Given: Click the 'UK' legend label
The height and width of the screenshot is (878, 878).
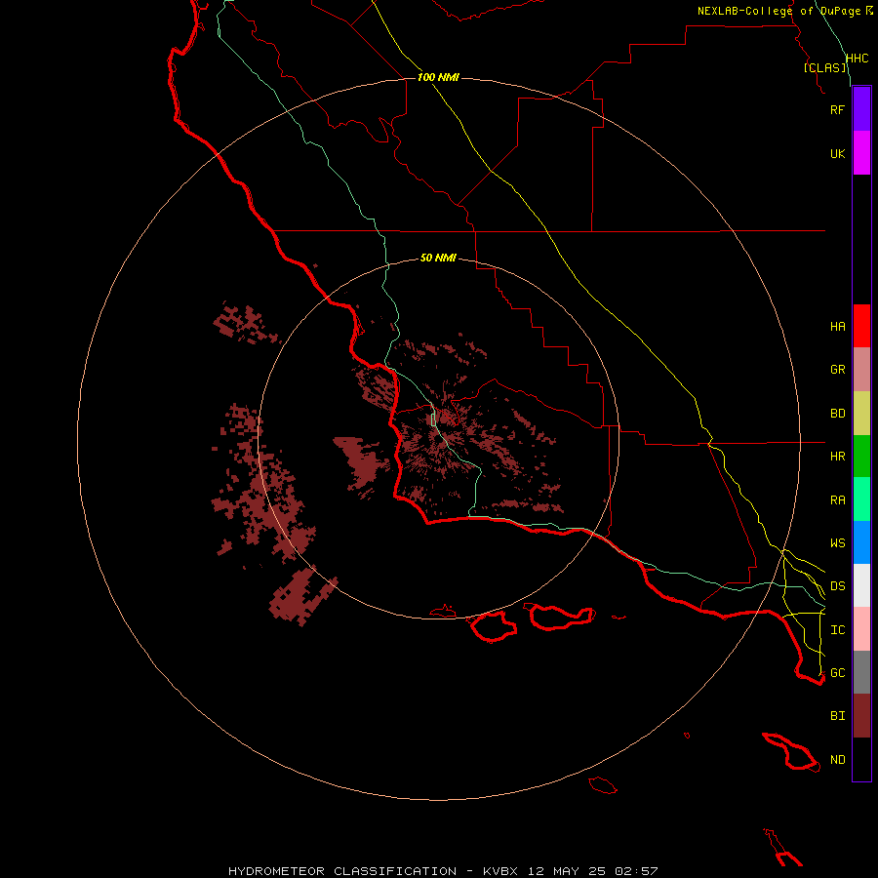Looking at the screenshot, I should (x=837, y=153).
